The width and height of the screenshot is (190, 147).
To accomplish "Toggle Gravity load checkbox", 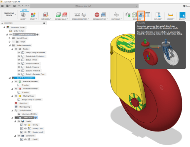I will pos(22,125).
